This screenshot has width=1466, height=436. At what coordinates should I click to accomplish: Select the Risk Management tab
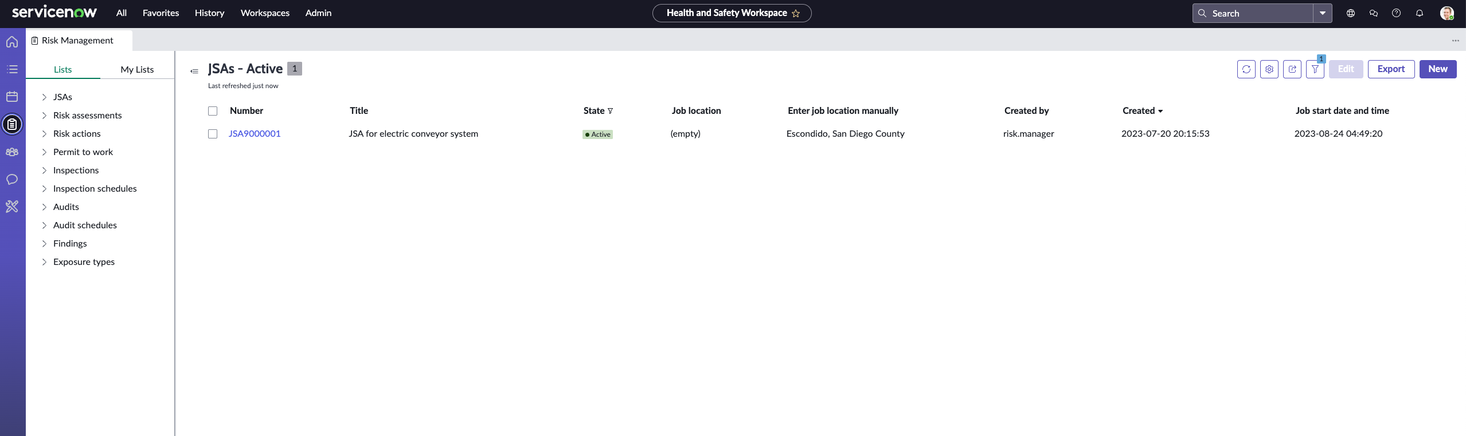point(79,41)
